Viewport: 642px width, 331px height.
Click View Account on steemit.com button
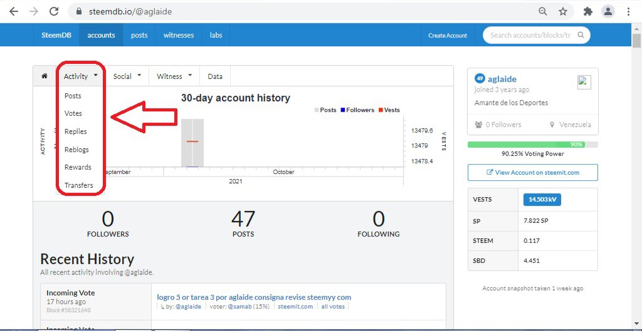pyautogui.click(x=533, y=173)
